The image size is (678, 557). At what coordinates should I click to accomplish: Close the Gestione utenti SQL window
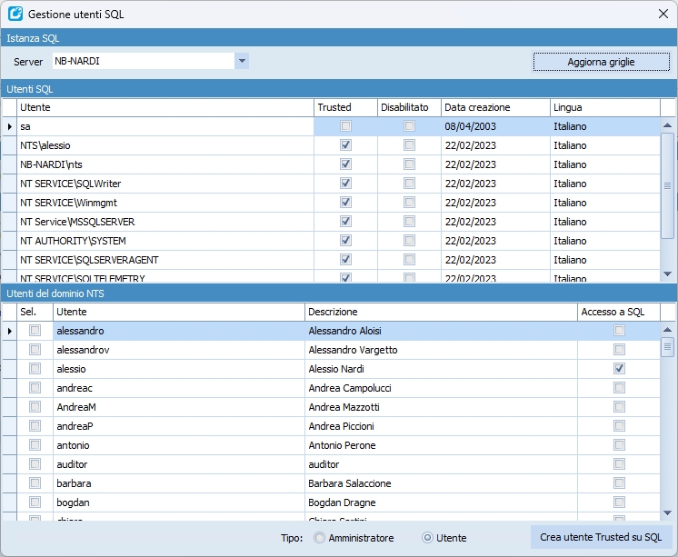[662, 15]
